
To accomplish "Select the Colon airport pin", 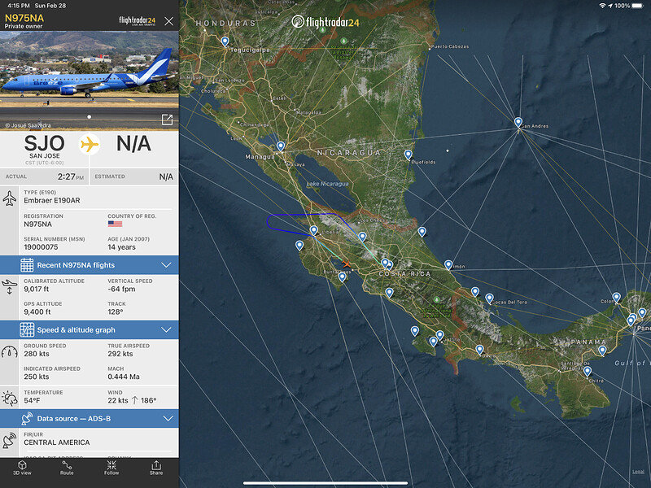I will point(617,297).
